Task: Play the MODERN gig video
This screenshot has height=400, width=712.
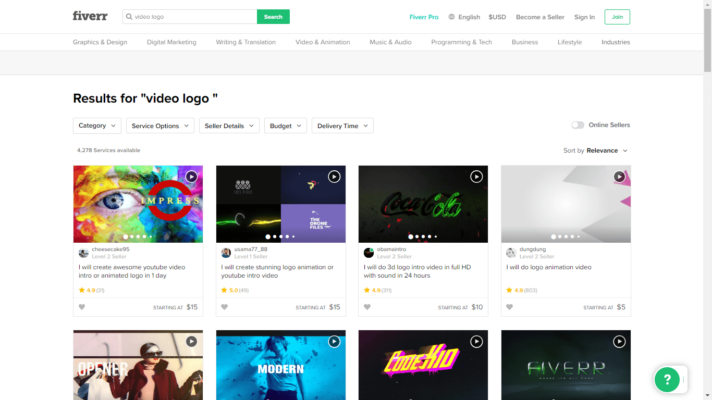Action: pyautogui.click(x=334, y=341)
